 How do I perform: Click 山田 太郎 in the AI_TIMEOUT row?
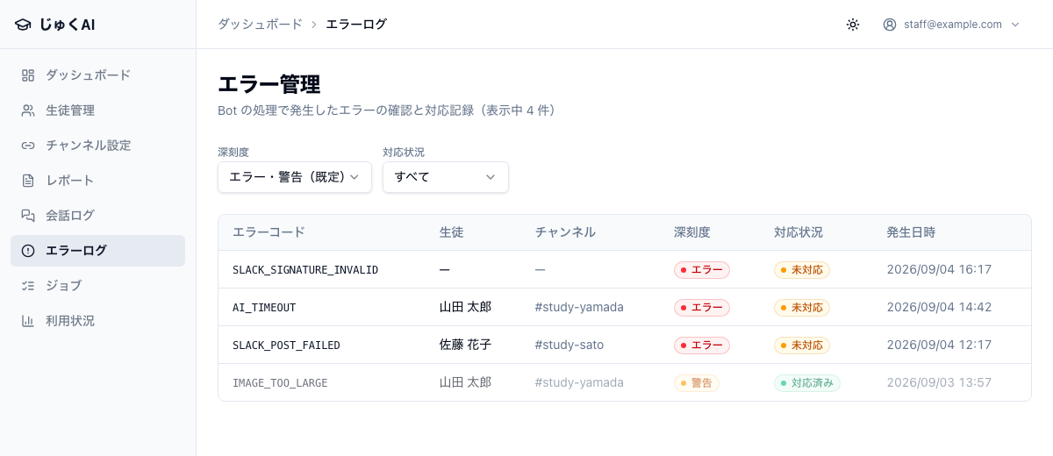(x=465, y=308)
